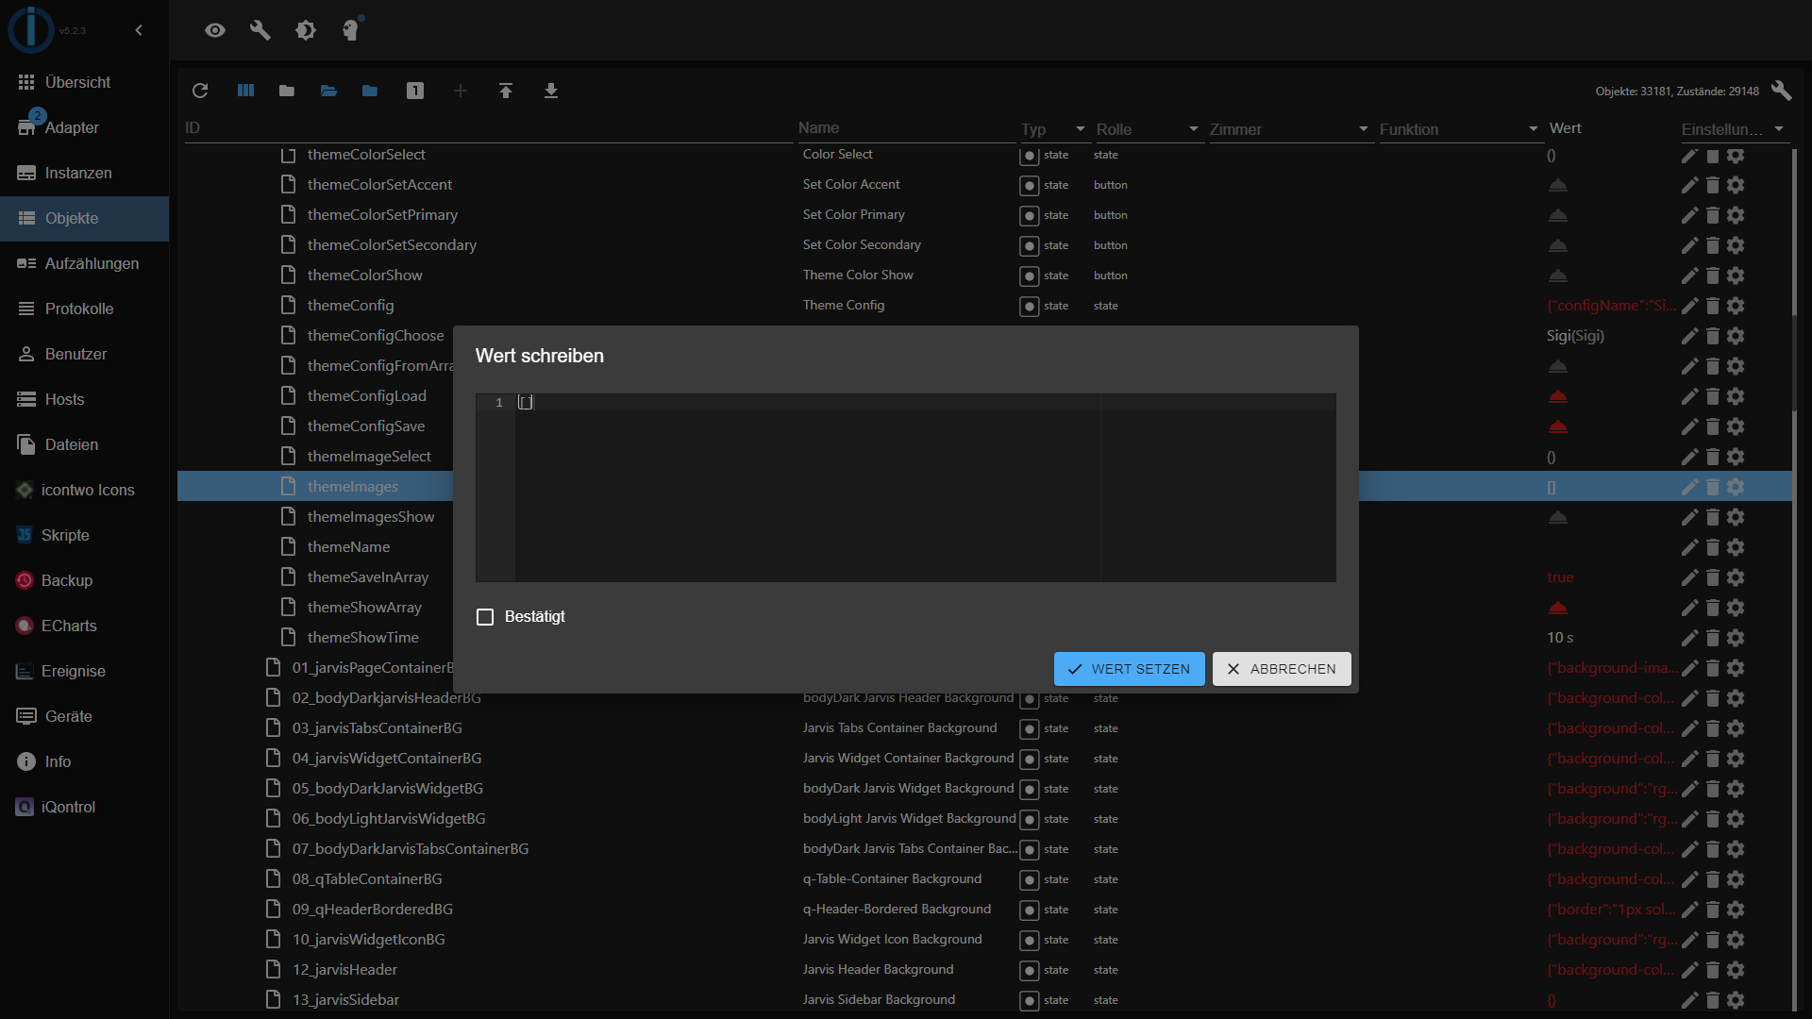
Task: Open the wrench settings in top bar
Action: (x=260, y=30)
